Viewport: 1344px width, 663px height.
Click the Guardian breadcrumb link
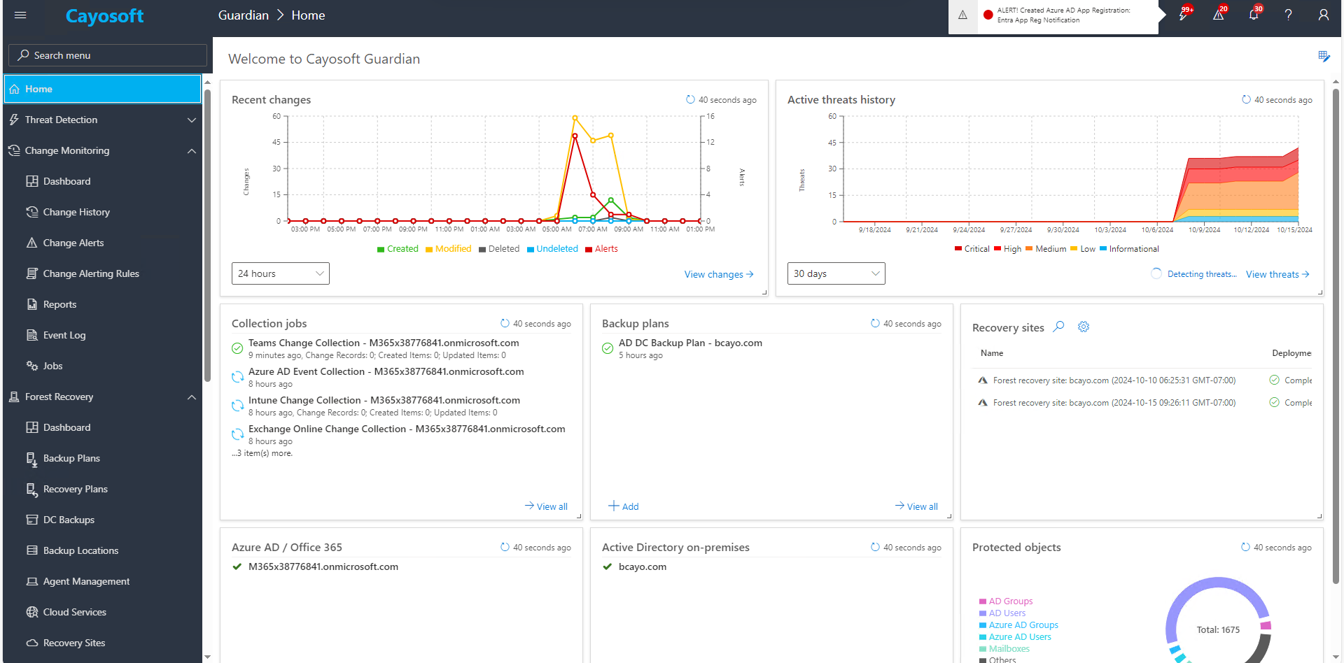244,15
